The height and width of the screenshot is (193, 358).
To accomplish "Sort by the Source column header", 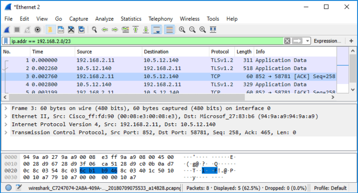I will [x=108, y=52].
